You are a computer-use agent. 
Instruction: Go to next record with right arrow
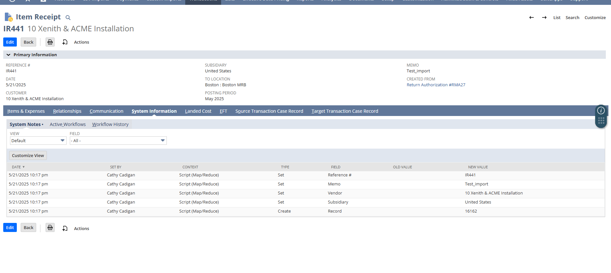point(544,17)
